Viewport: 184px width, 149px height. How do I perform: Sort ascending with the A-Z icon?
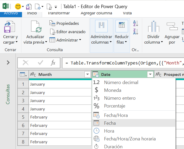pyautogui.click(x=136, y=23)
